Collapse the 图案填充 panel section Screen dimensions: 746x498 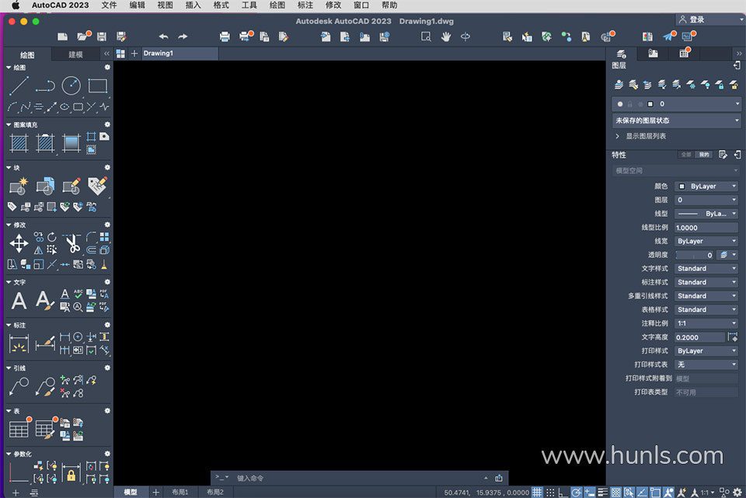(x=9, y=124)
